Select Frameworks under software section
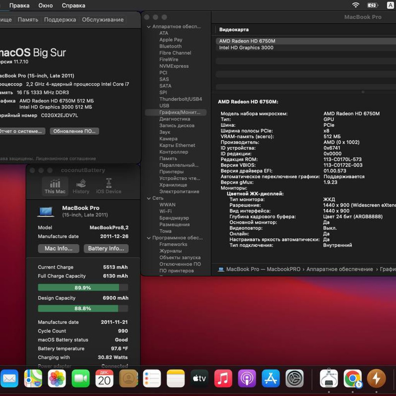The image size is (396, 396). pyautogui.click(x=173, y=244)
